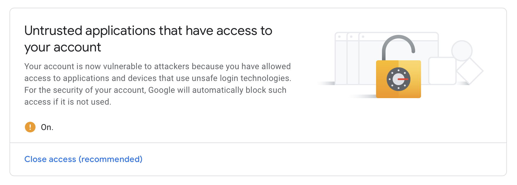Click "your account" on the heading's second line
This screenshot has width=517, height=185.
62,47
